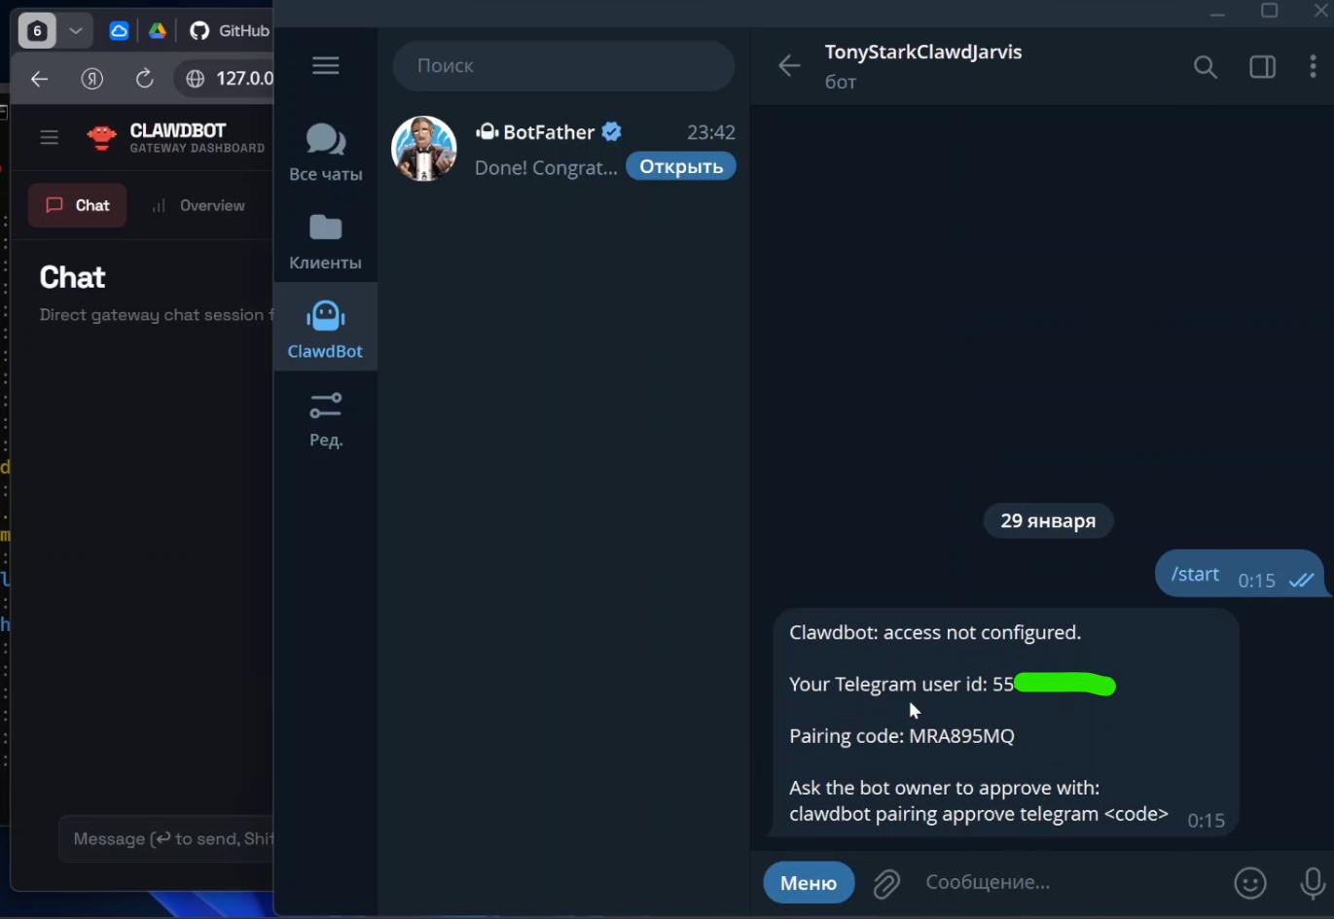Switch to the ClawdBot chat folder

click(x=325, y=326)
